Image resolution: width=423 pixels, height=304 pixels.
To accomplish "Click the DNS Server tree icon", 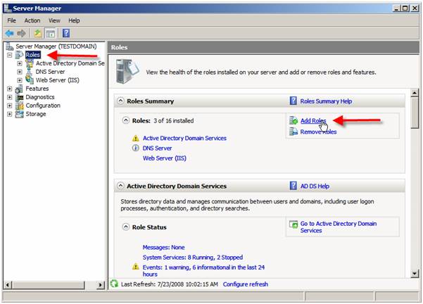I will 29,72.
